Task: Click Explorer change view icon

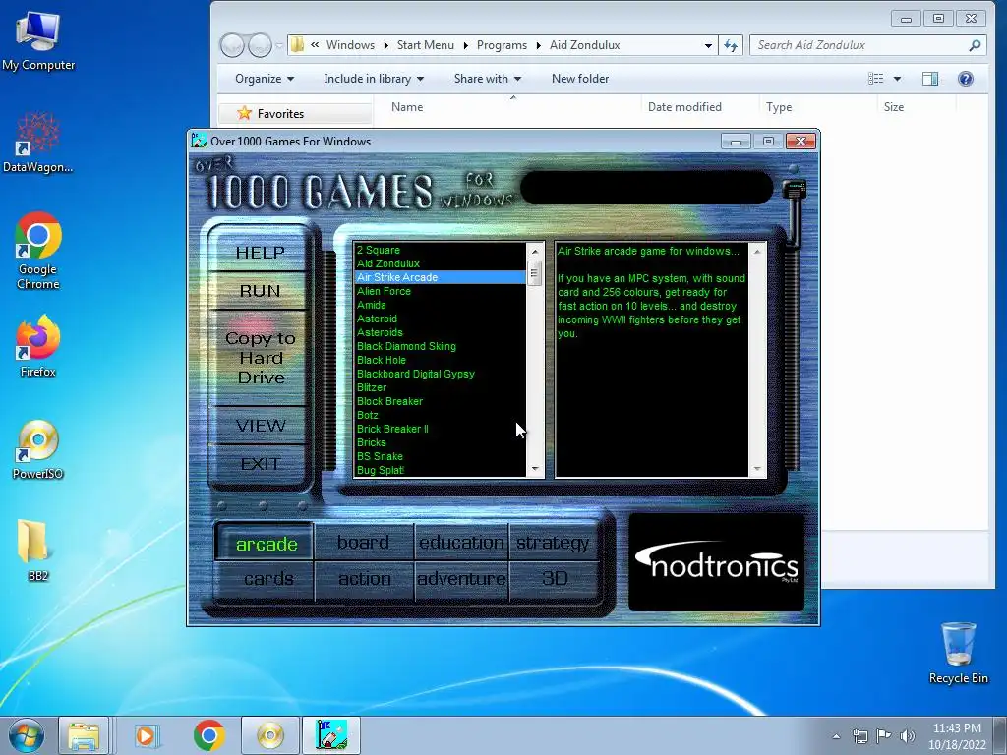Action: pyautogui.click(x=876, y=79)
